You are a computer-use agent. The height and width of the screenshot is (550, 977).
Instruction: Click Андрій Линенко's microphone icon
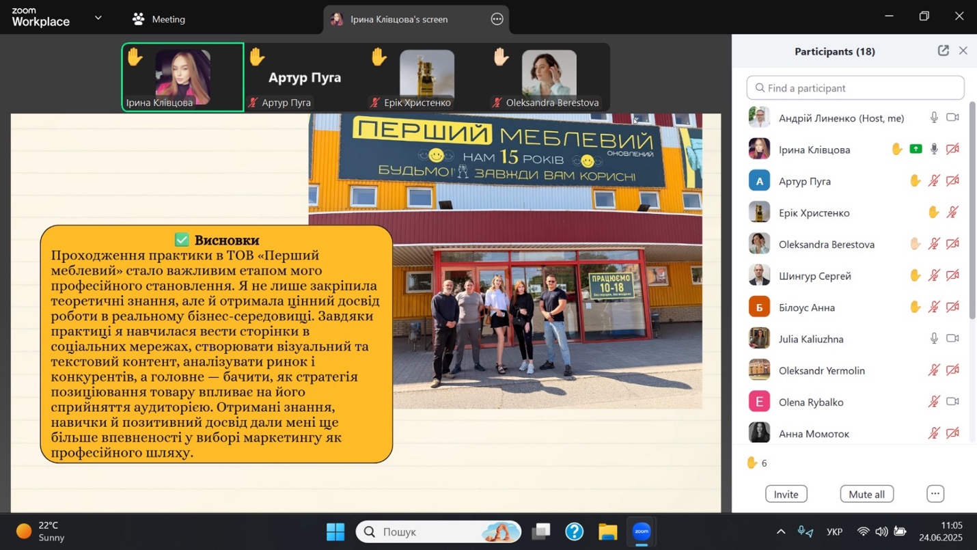click(934, 118)
